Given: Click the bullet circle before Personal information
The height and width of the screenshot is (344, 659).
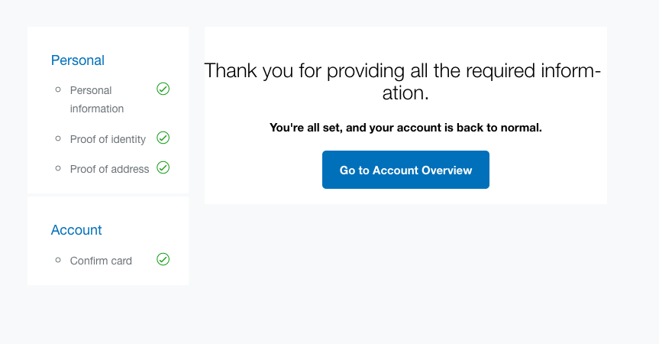Looking at the screenshot, I should pos(58,90).
